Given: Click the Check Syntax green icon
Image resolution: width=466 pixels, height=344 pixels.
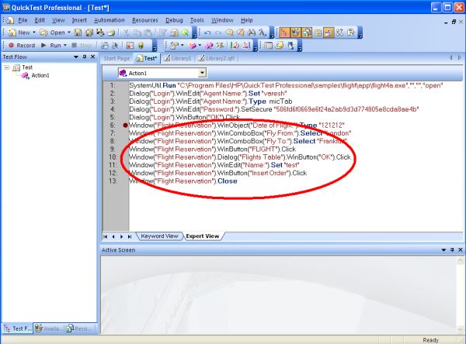Looking at the screenshot, I should tap(185, 33).
